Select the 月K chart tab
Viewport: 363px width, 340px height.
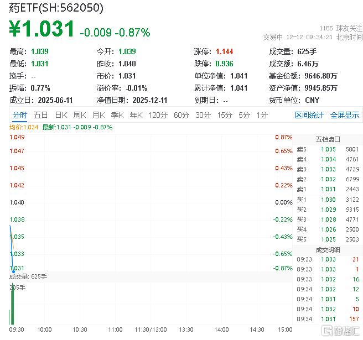(98, 115)
